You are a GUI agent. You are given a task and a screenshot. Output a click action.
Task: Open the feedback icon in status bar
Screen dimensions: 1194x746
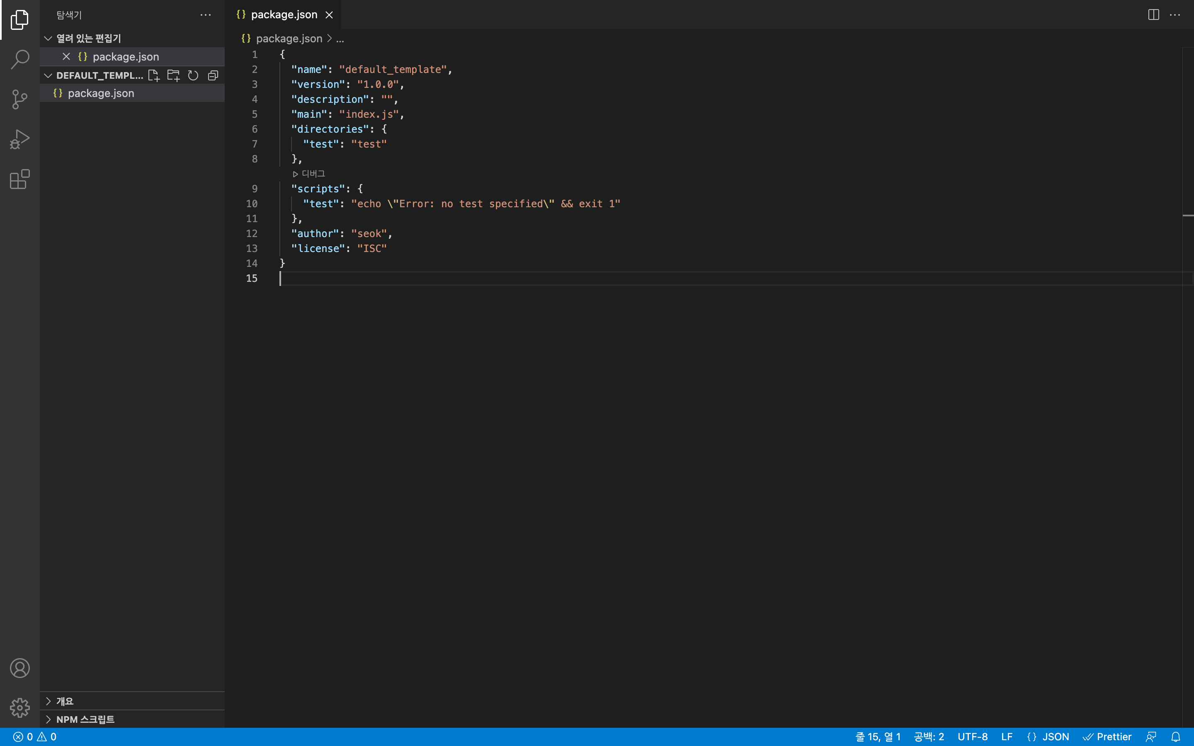pyautogui.click(x=1151, y=736)
